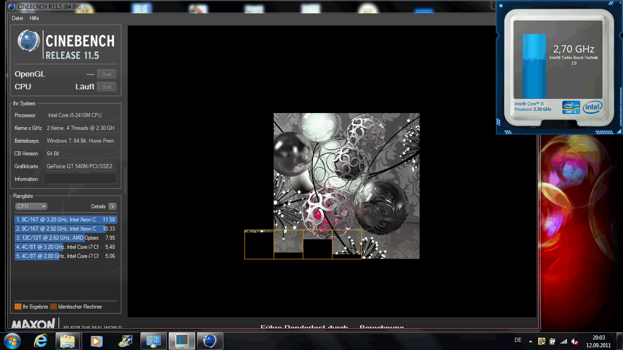The image size is (623, 350).
Task: Open the network signal tray icon
Action: pos(564,341)
